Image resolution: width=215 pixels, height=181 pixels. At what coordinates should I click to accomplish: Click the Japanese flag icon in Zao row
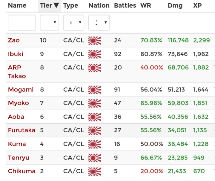(x=95, y=40)
